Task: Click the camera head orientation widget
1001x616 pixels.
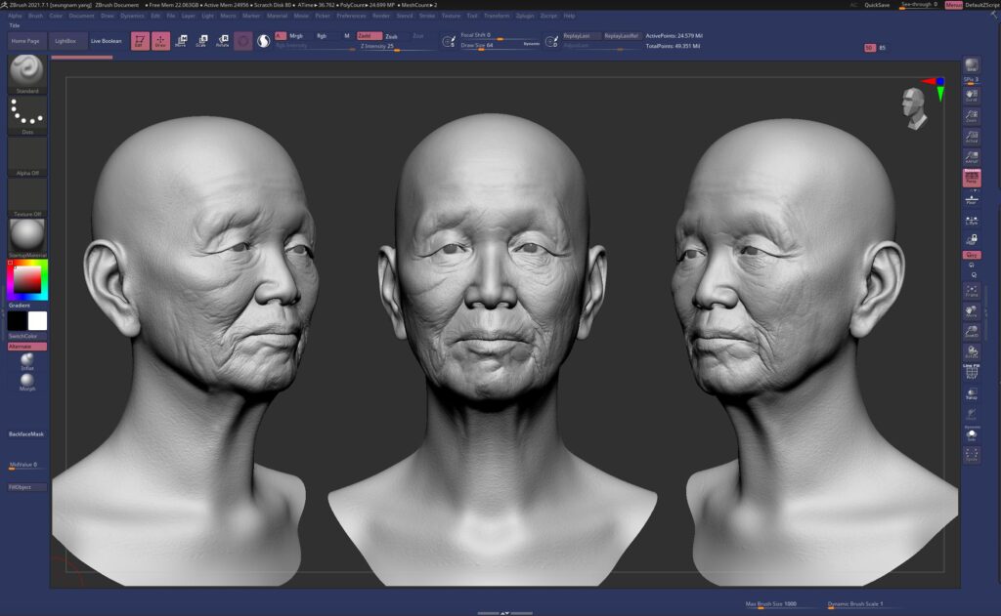Action: coord(914,106)
